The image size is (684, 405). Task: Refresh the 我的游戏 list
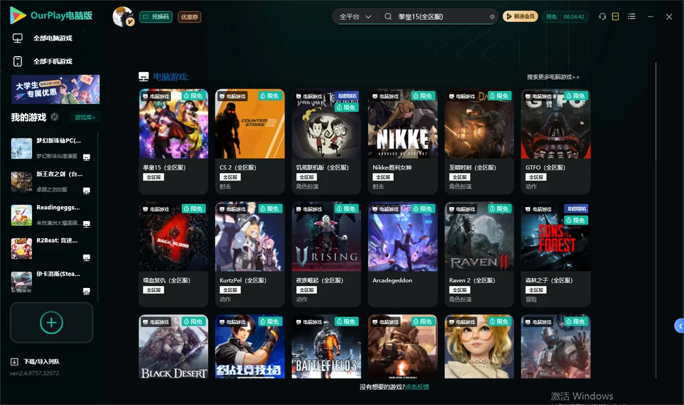tap(55, 117)
